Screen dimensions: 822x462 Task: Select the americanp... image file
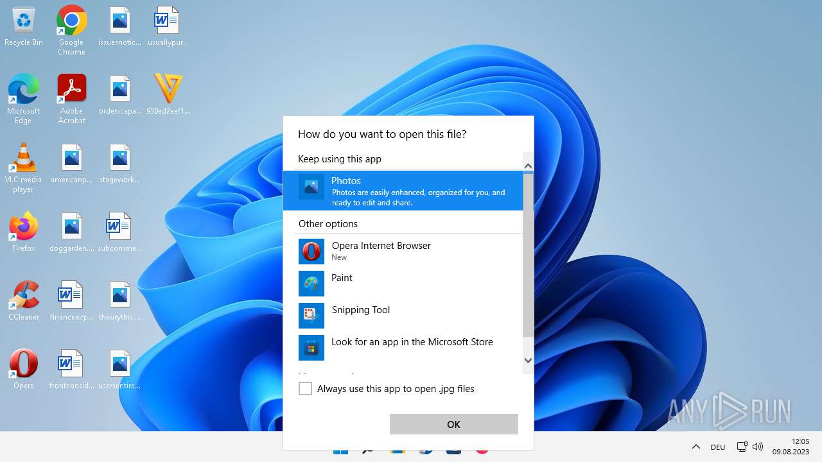(71, 164)
